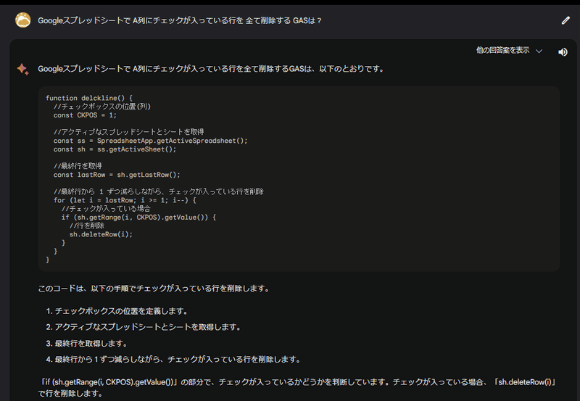
Task: Click comment //アクティブなスプレッドシートとシートを取得
Action: pos(129,132)
